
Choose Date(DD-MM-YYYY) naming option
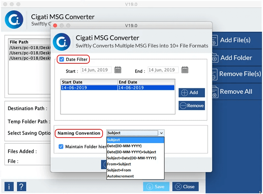[x=135, y=146]
